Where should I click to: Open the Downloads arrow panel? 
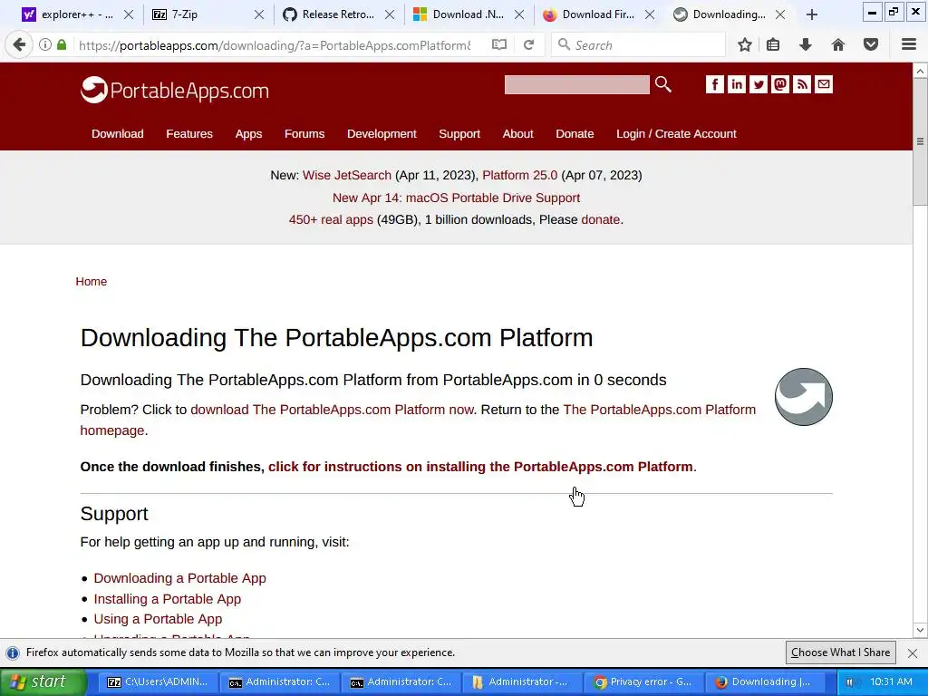805,45
